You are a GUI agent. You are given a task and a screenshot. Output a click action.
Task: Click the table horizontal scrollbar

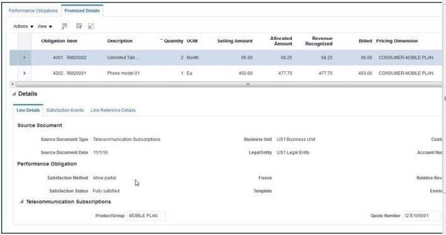click(x=227, y=84)
